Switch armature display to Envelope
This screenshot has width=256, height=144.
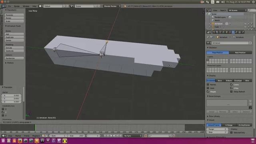238,80
